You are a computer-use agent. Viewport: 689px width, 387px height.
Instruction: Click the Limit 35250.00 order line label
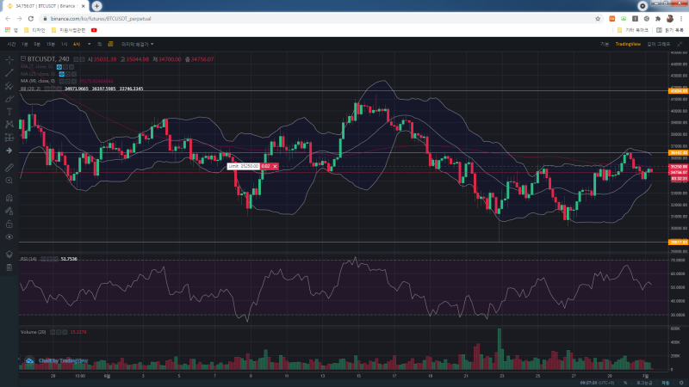point(244,166)
